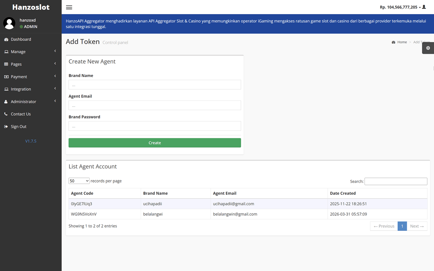Sort by the Brand Name column header
The height and width of the screenshot is (271, 434).
(x=176, y=193)
